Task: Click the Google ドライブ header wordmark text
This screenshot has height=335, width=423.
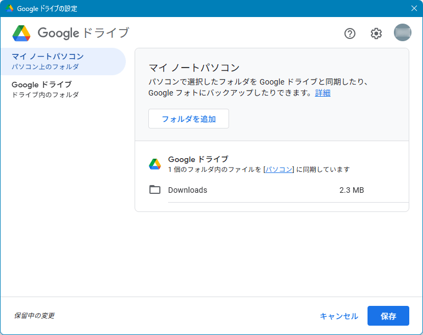Action: (x=83, y=33)
